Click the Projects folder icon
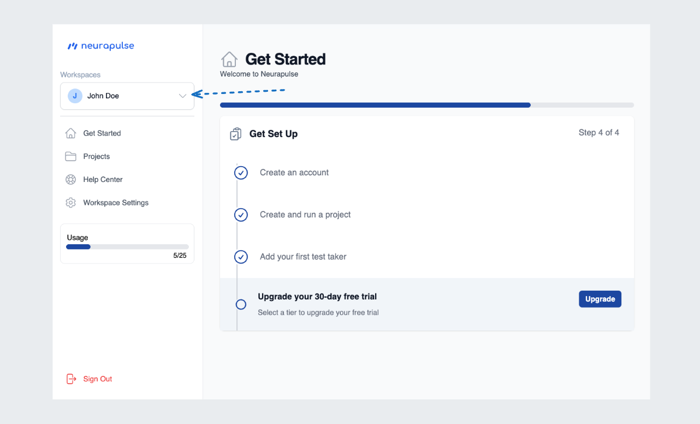 click(x=70, y=156)
